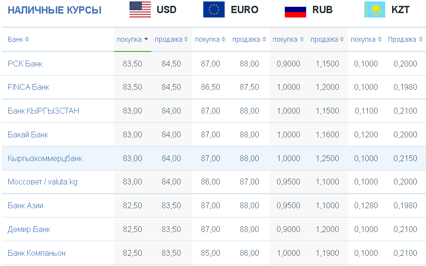Open Моссовет / valuta.kg link

(x=43, y=182)
